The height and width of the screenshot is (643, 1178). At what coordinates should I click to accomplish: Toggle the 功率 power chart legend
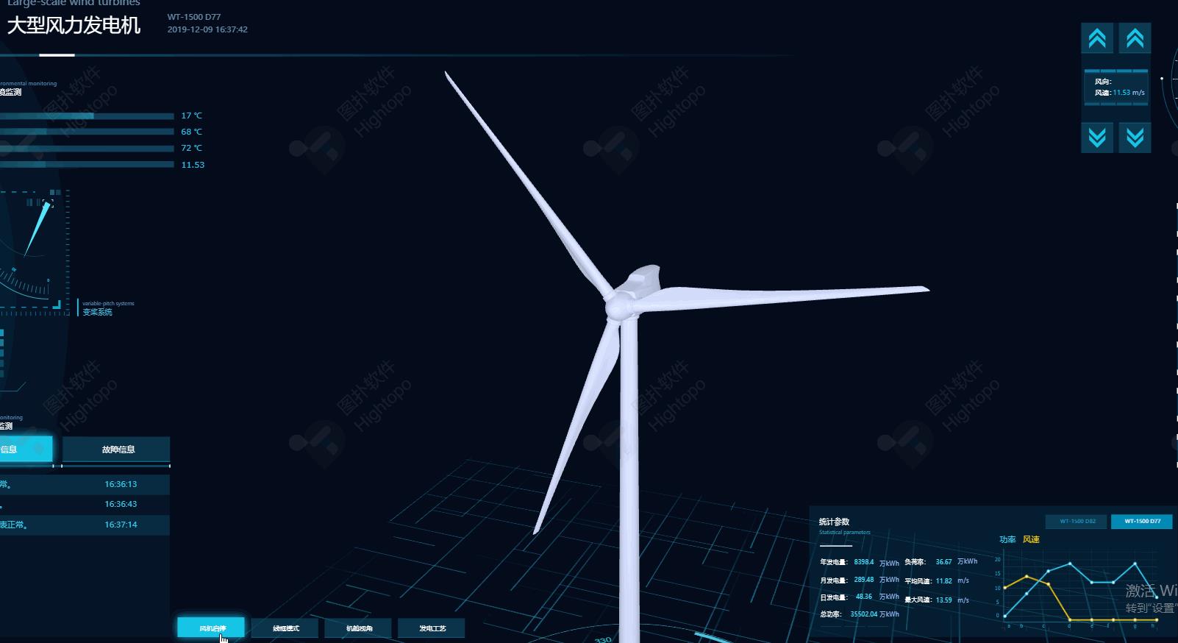click(1007, 539)
